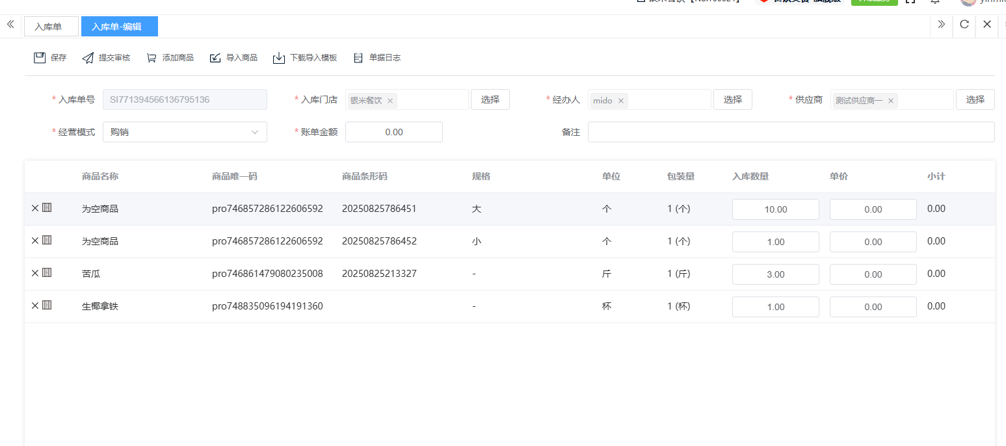
Task: Click the Save (保存) icon
Action: (40, 58)
